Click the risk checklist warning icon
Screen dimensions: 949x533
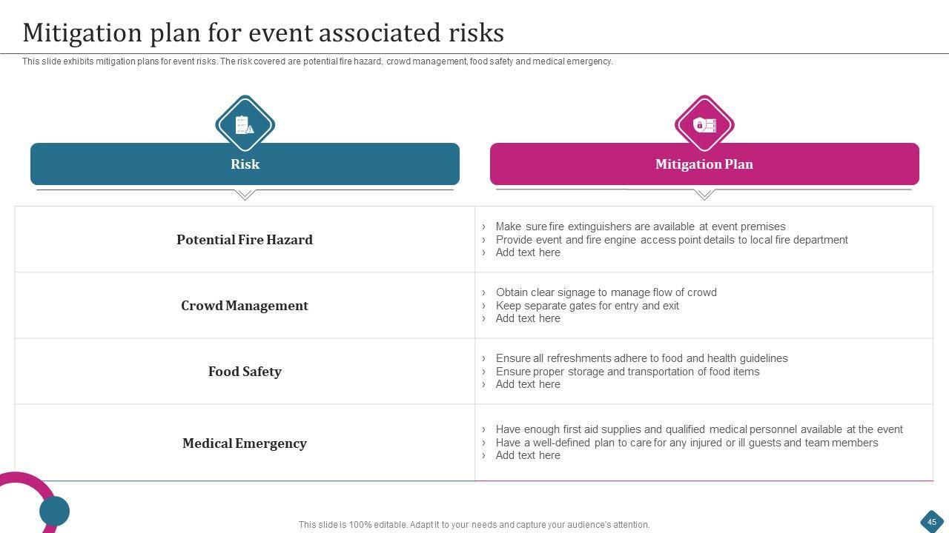click(x=245, y=125)
